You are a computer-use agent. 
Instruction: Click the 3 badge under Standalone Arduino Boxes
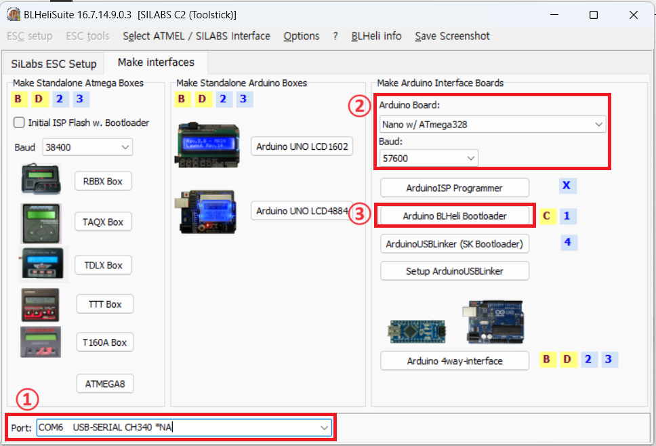click(x=243, y=99)
